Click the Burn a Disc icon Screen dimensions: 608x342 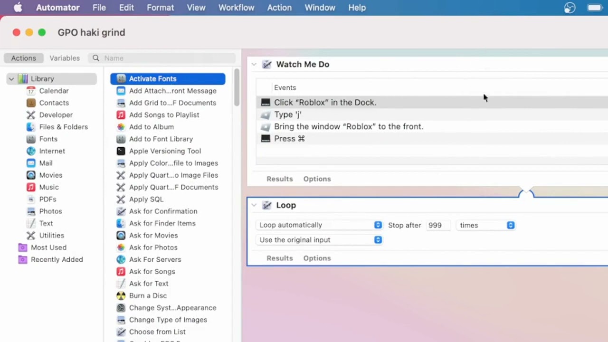click(121, 295)
